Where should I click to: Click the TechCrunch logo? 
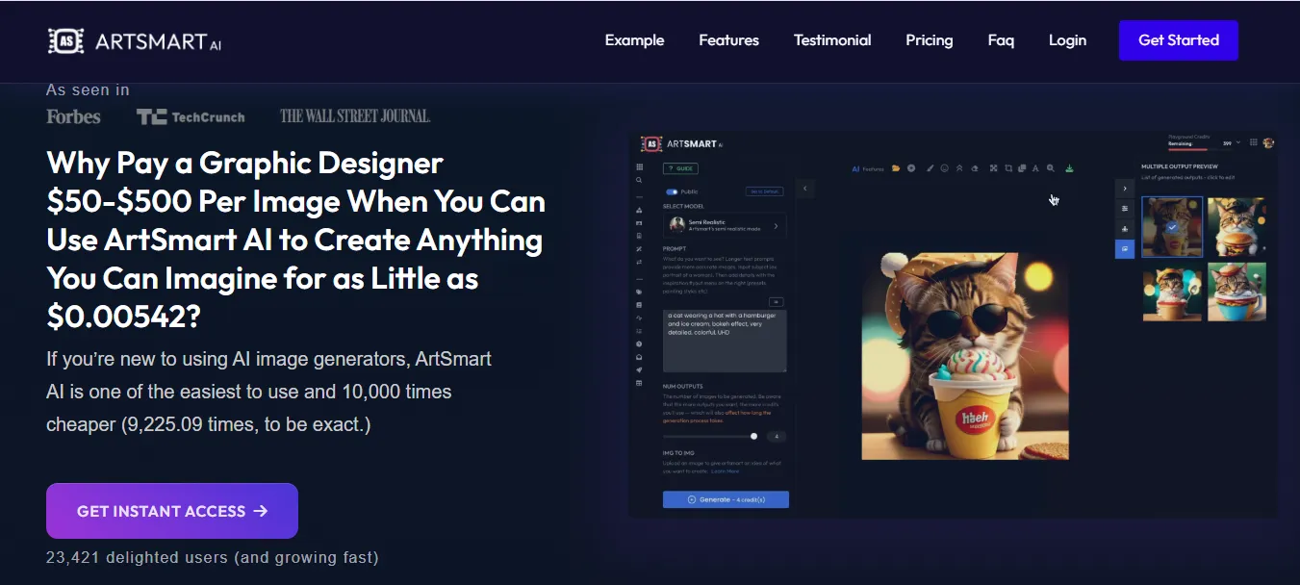tap(191, 117)
